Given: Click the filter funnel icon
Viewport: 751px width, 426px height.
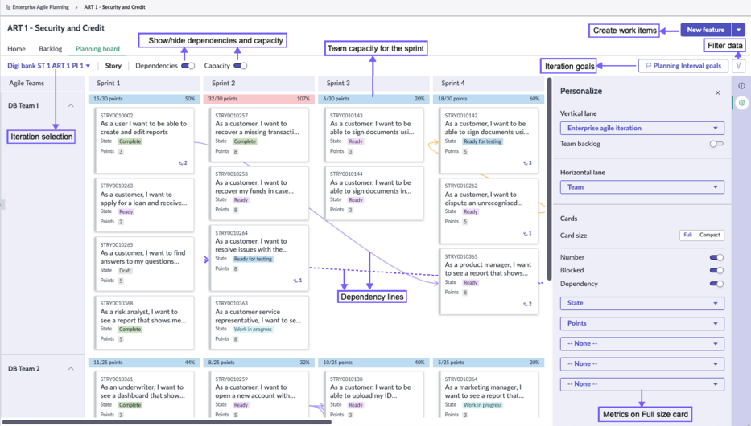Looking at the screenshot, I should tap(739, 66).
